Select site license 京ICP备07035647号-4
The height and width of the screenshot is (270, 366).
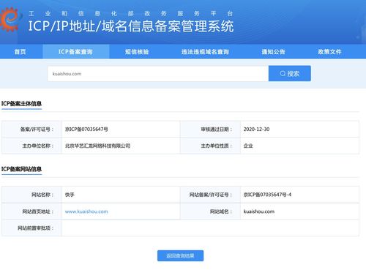point(267,195)
